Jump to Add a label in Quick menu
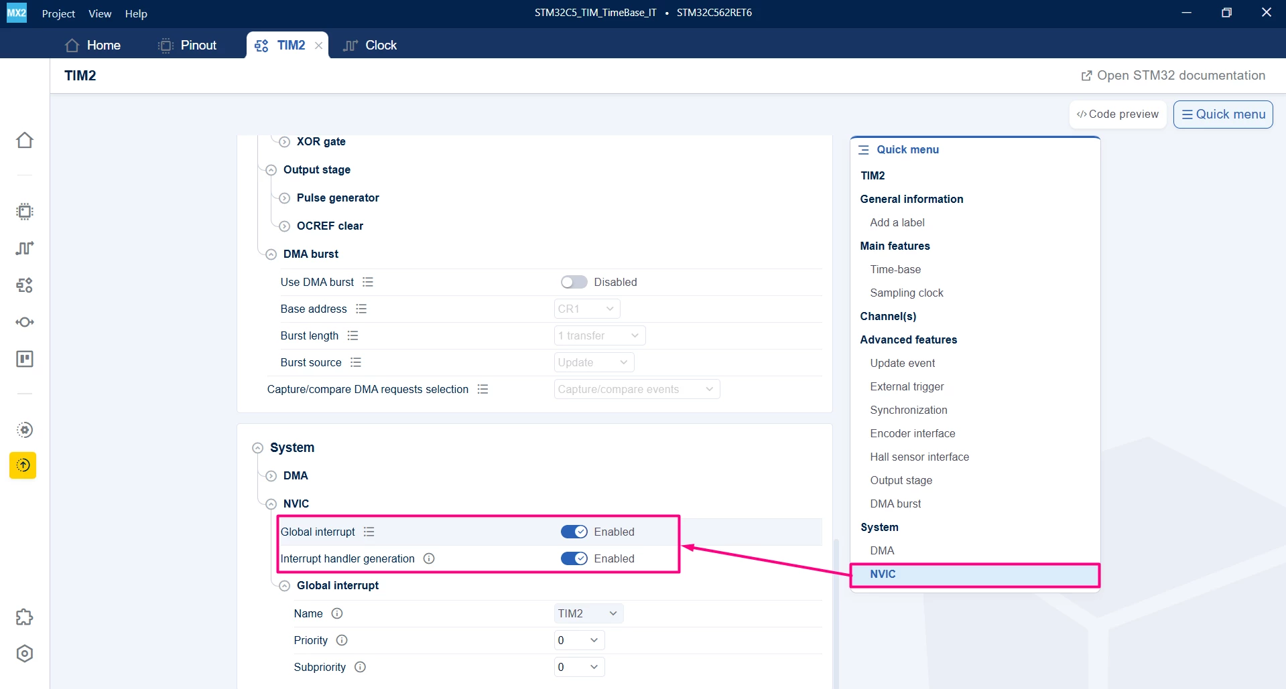 pyautogui.click(x=897, y=222)
